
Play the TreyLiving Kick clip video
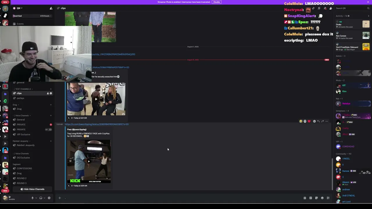point(89,161)
